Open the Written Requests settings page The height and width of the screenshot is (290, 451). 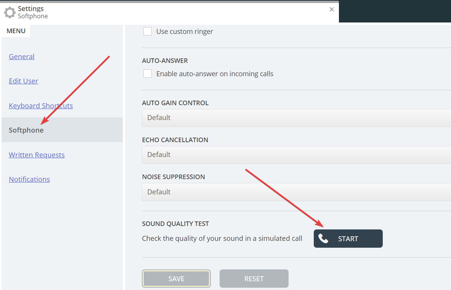[37, 155]
